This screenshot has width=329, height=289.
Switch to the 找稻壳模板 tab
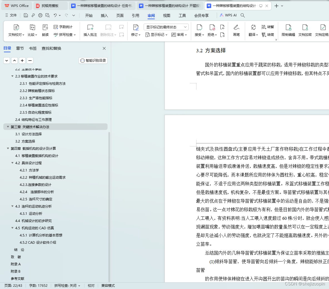click(x=50, y=6)
